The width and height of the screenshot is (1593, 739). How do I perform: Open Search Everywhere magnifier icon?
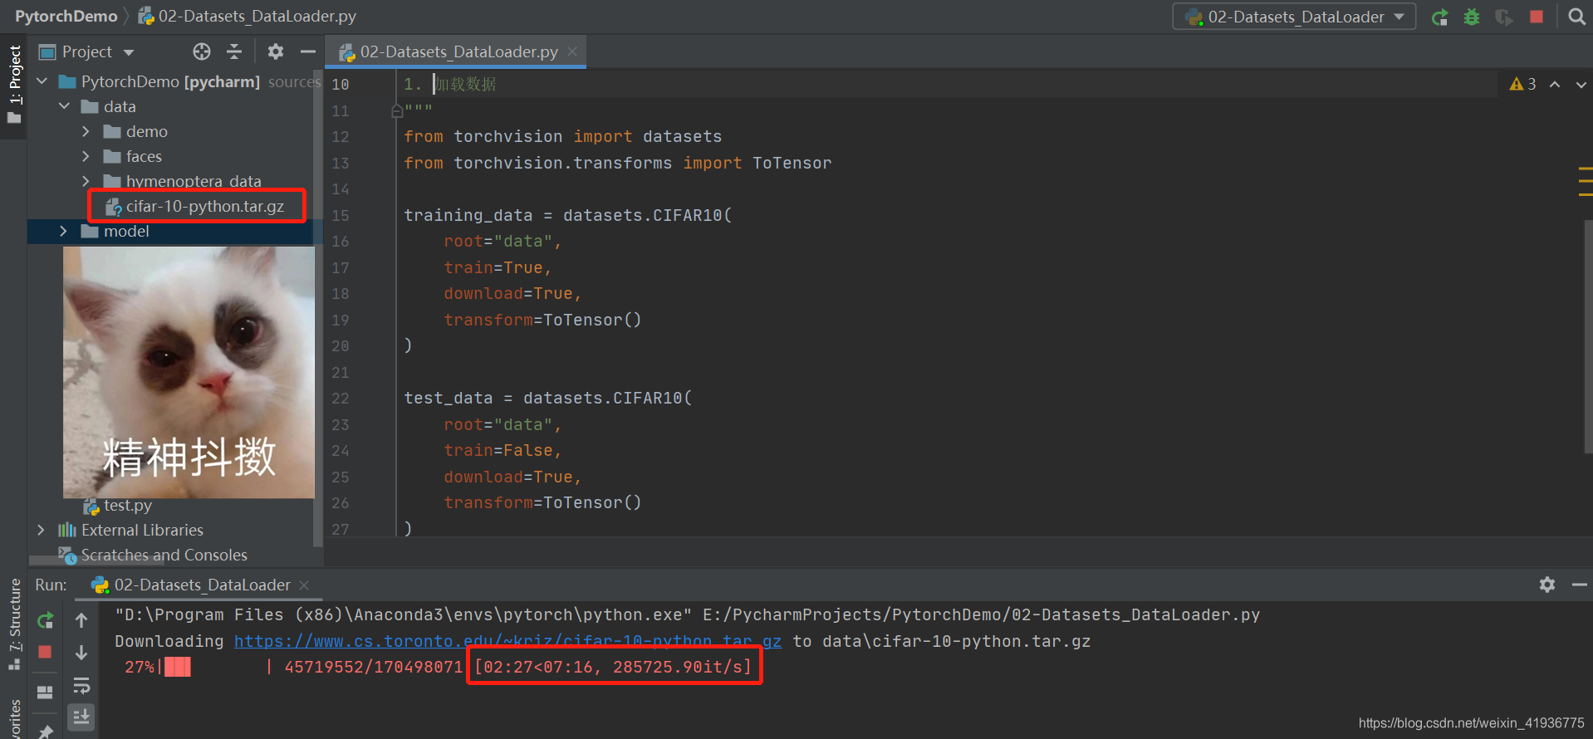tap(1576, 17)
